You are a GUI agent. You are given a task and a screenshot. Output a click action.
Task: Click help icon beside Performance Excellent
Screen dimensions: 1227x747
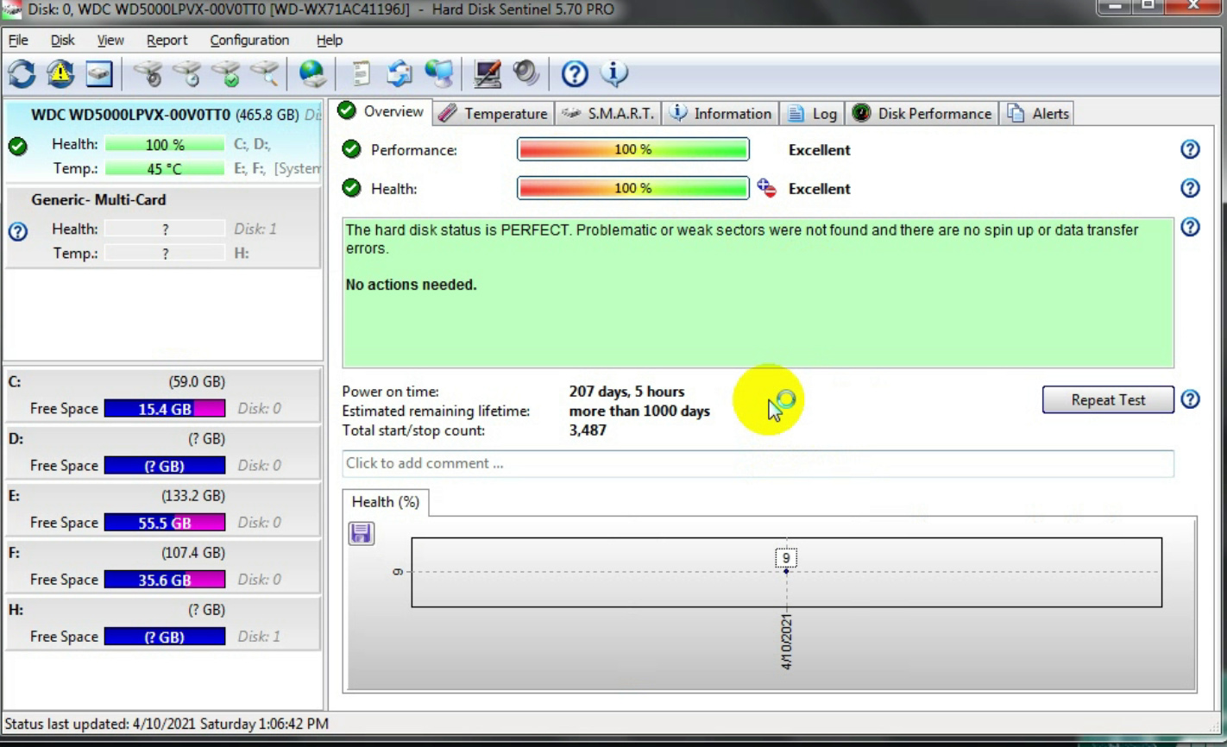[x=1190, y=149]
